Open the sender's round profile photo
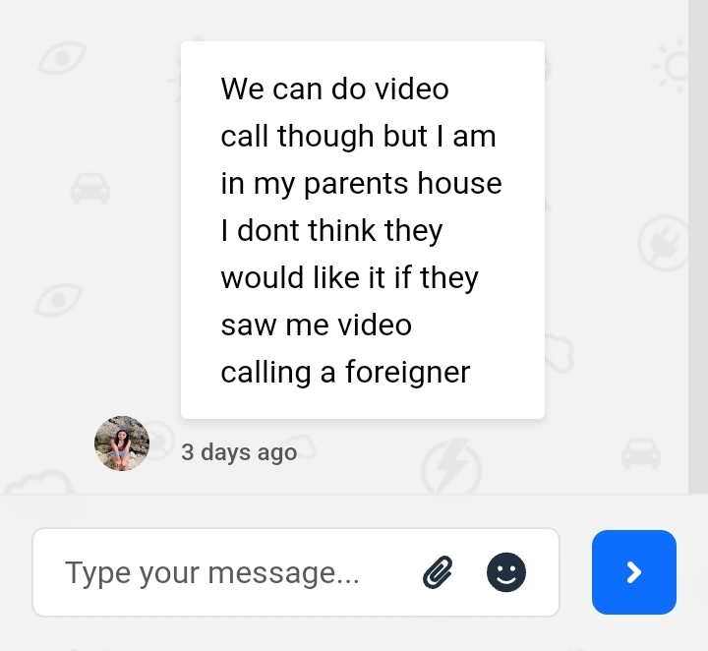 pos(122,444)
